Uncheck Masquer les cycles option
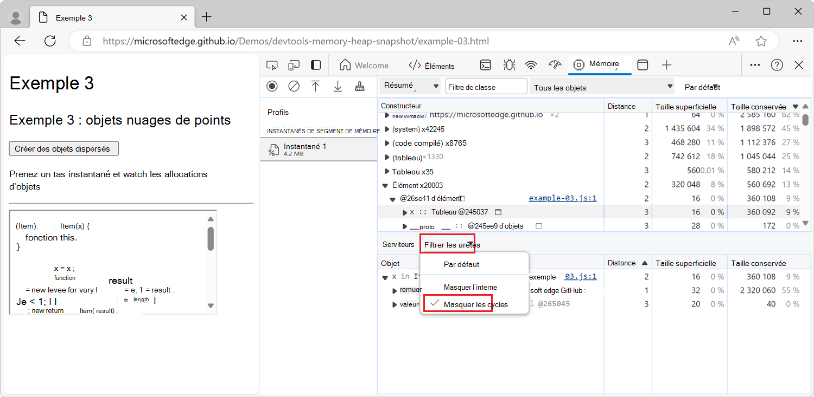The image size is (814, 397). click(x=474, y=304)
